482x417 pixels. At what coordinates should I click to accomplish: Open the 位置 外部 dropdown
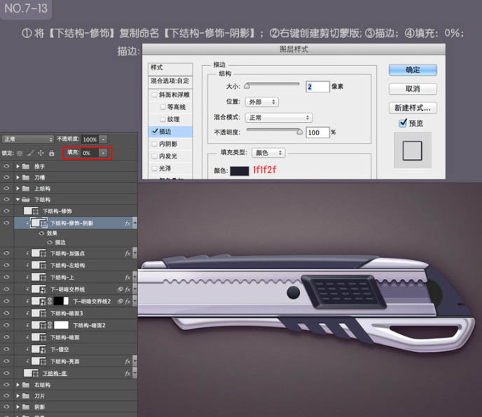coord(261,102)
